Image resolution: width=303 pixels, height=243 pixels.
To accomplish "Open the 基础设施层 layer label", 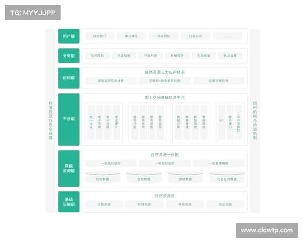I will 68,201.
